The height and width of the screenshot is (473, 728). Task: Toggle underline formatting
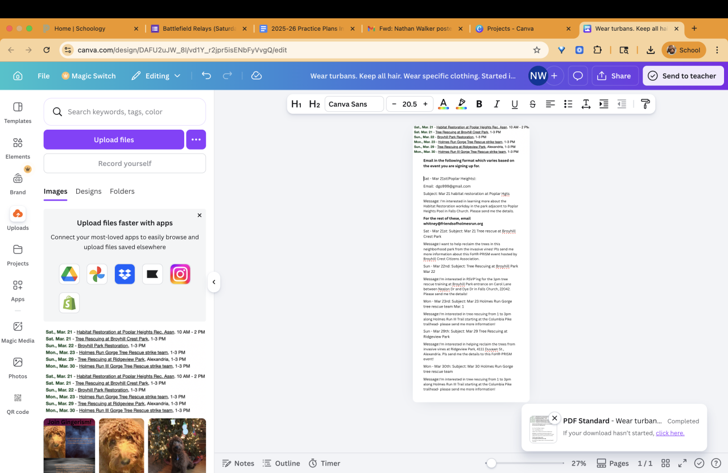point(515,104)
